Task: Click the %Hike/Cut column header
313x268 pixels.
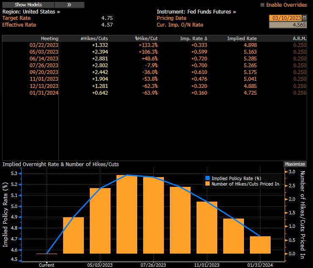Action: click(146, 38)
